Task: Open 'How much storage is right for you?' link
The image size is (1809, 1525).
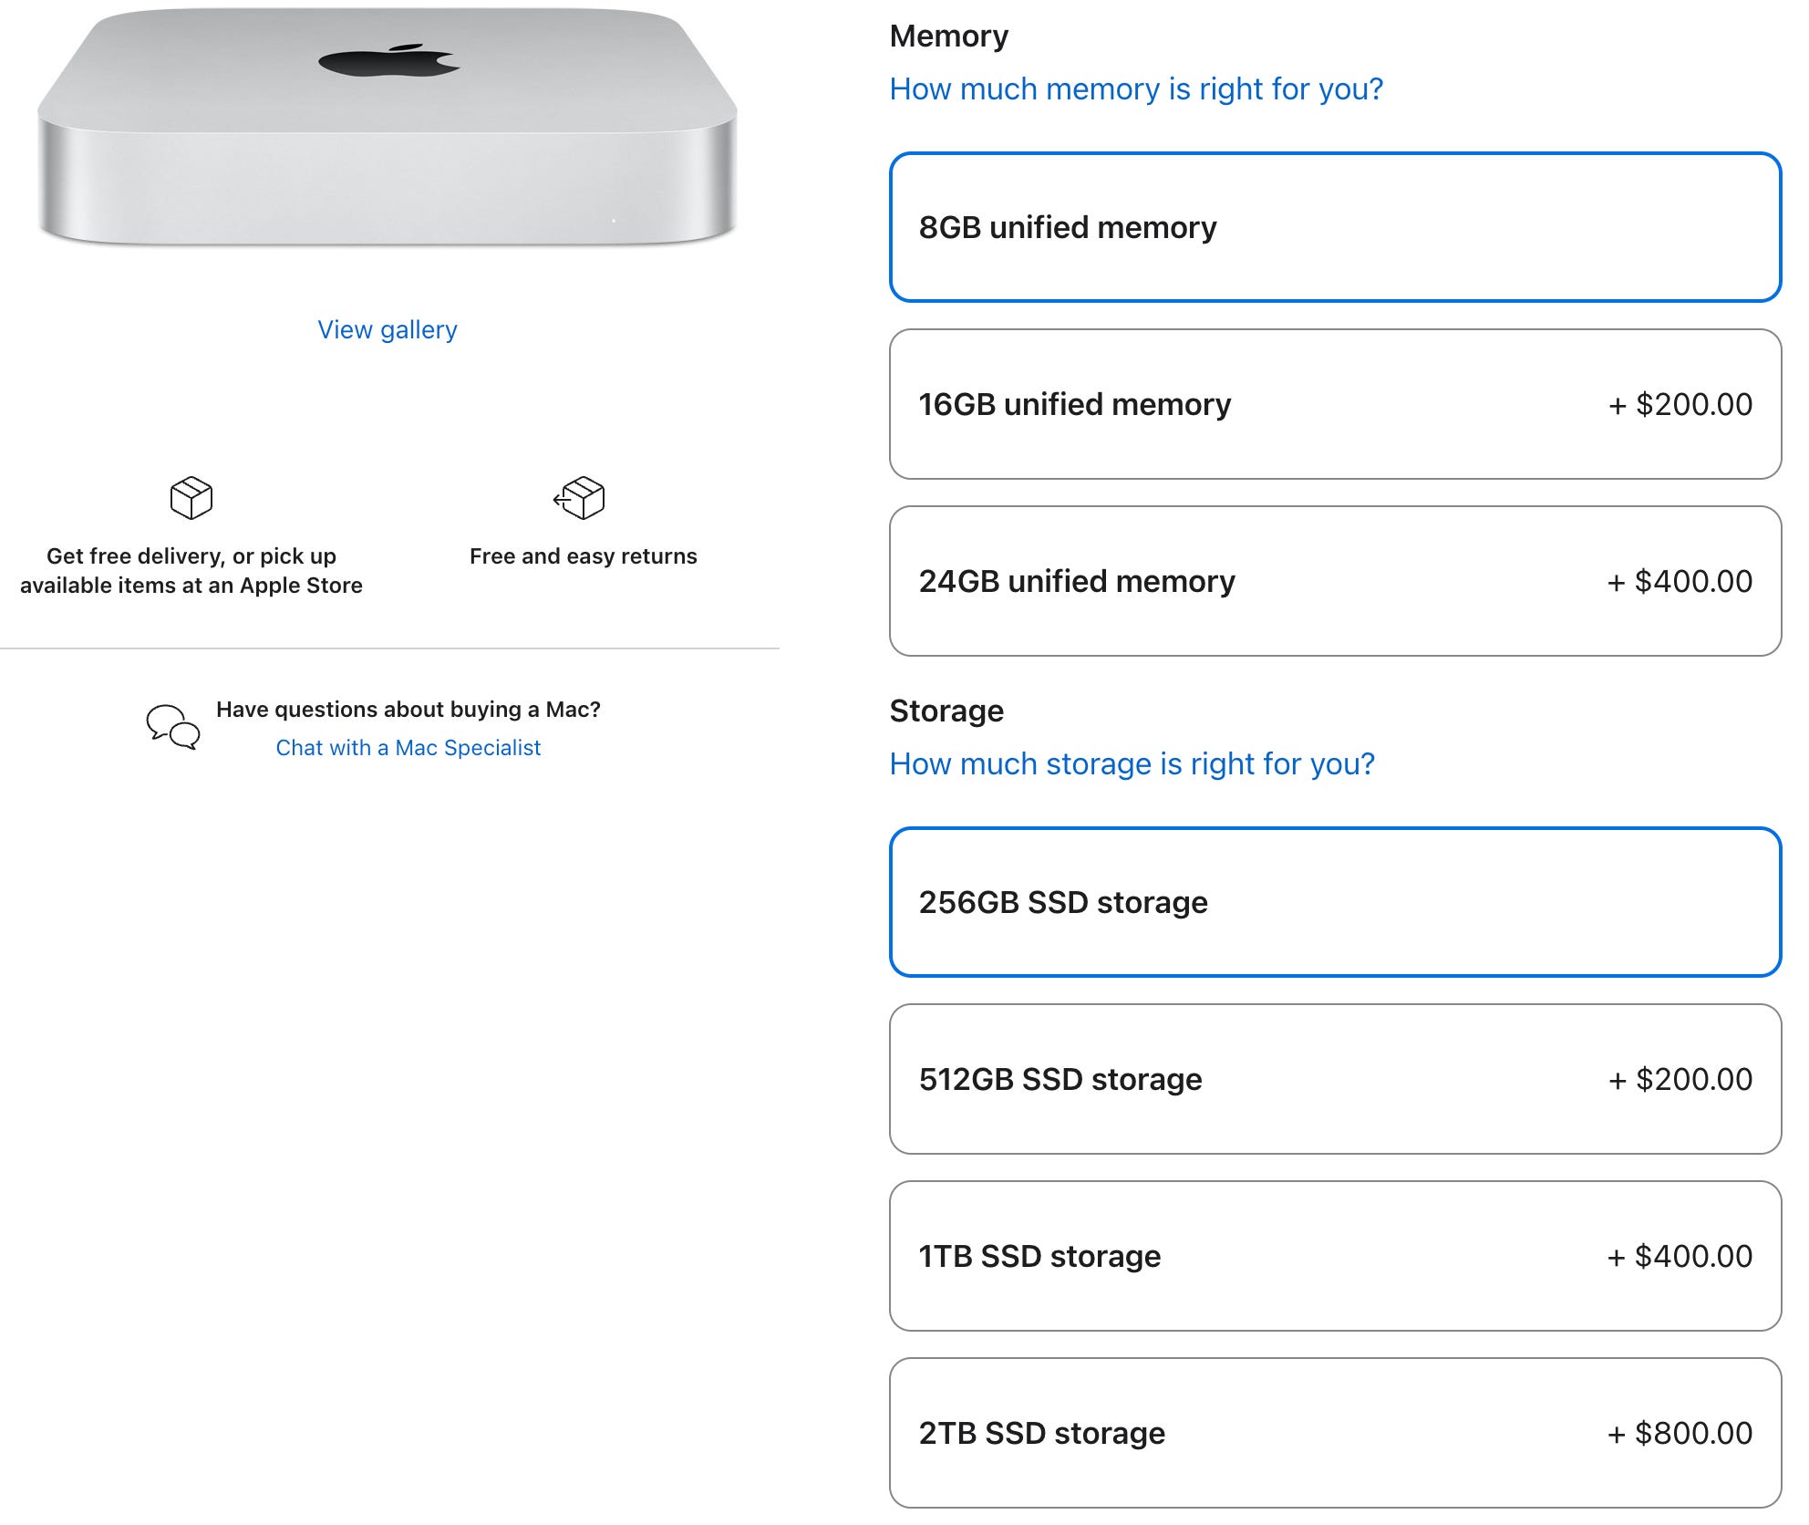Action: point(1132,763)
